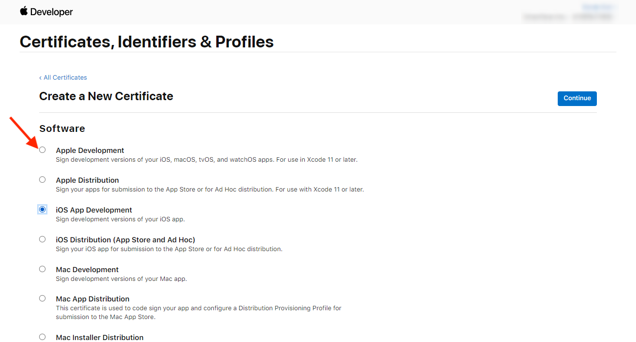Click the Developer text in header
This screenshot has height=342, width=636.
tap(51, 12)
